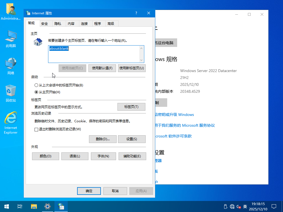Switch to the 高级 tab
Viewport: 283px width, 212px height.
point(112,23)
